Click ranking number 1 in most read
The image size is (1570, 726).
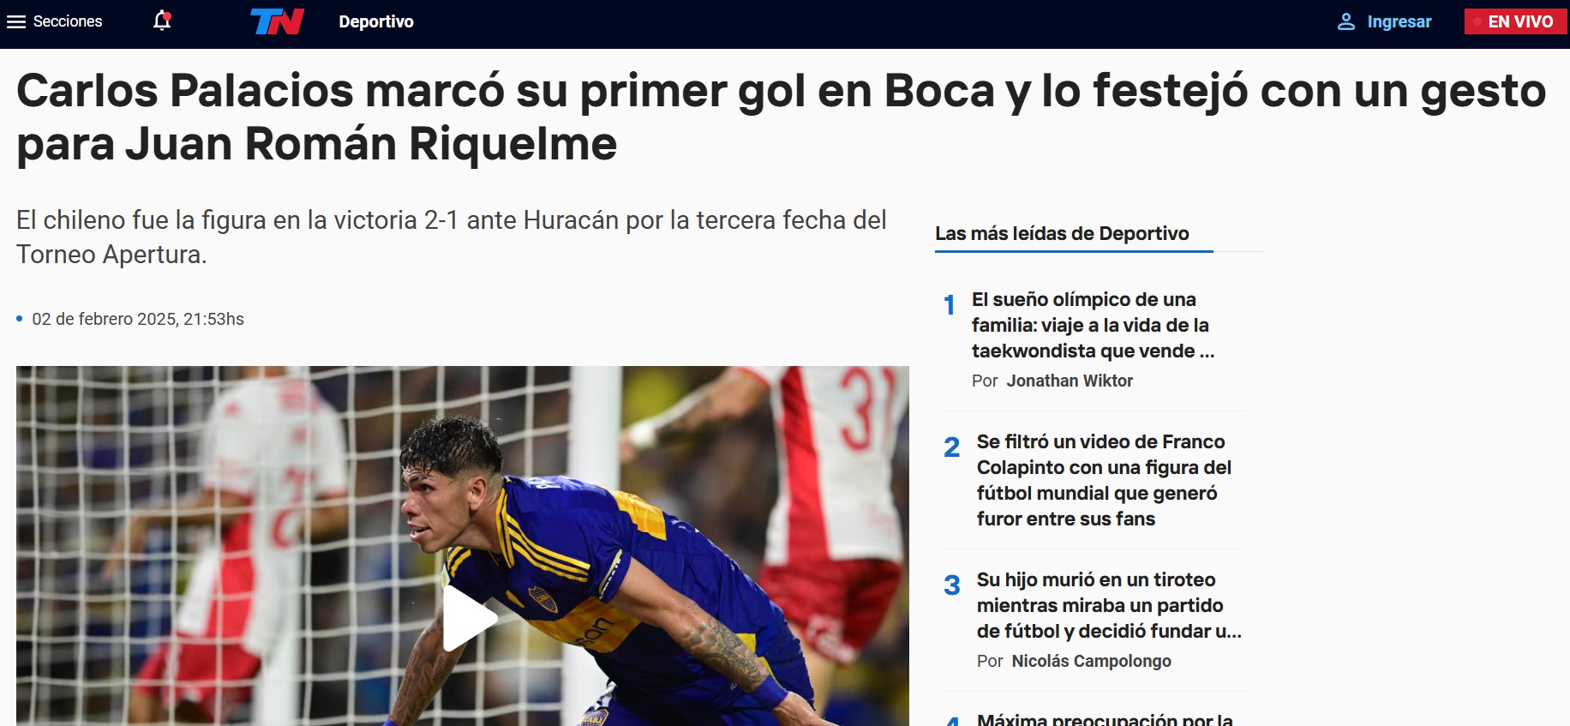(950, 305)
